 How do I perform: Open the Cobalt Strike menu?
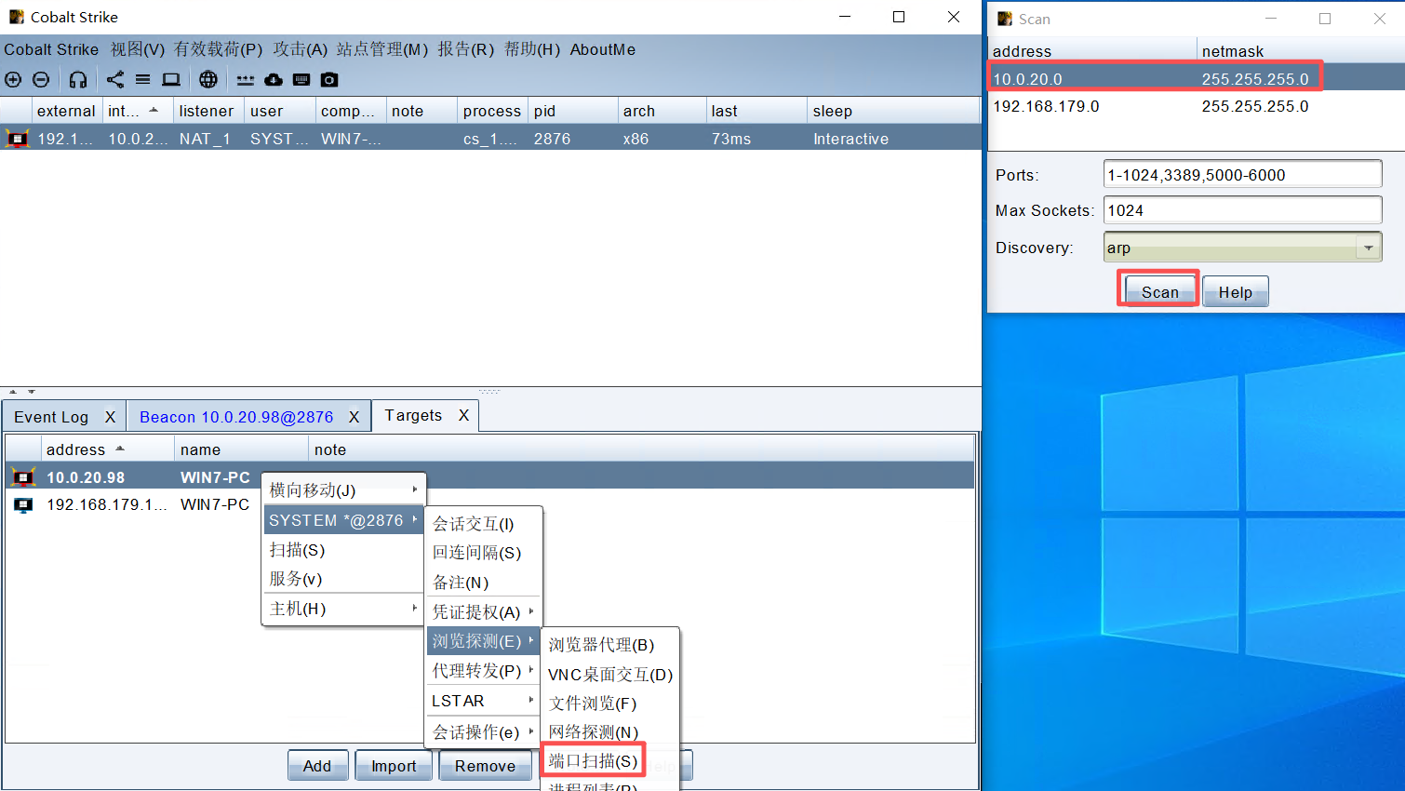tap(51, 49)
